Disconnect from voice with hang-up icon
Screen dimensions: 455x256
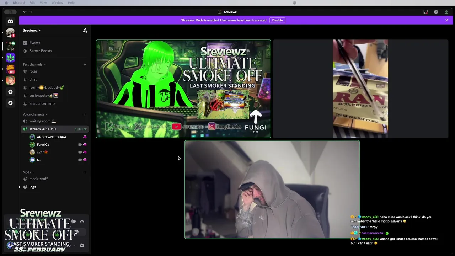[82, 222]
